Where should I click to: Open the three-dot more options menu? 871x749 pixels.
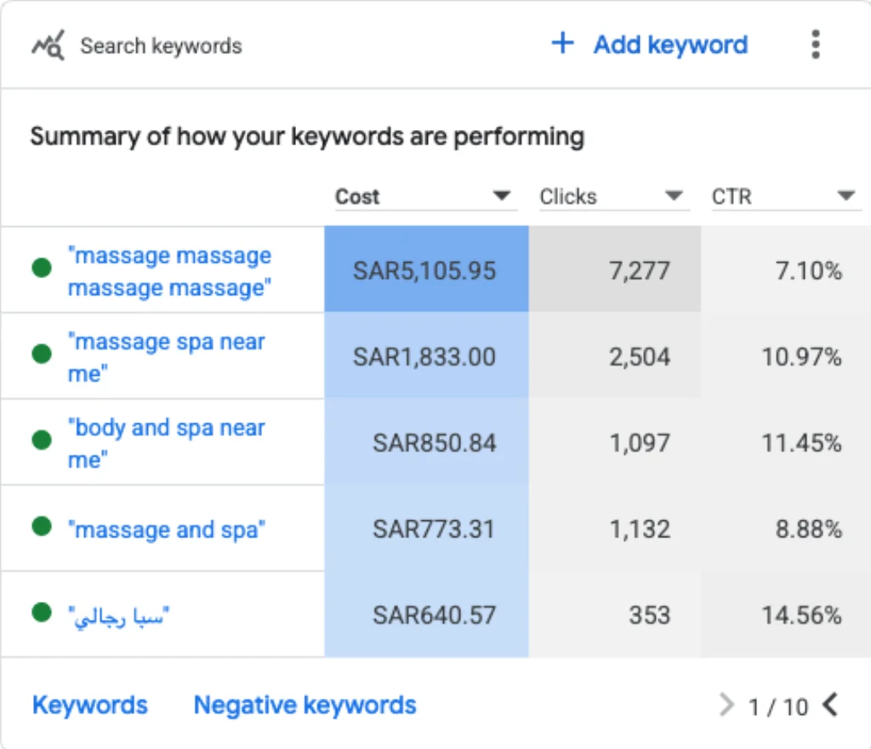[x=815, y=44]
